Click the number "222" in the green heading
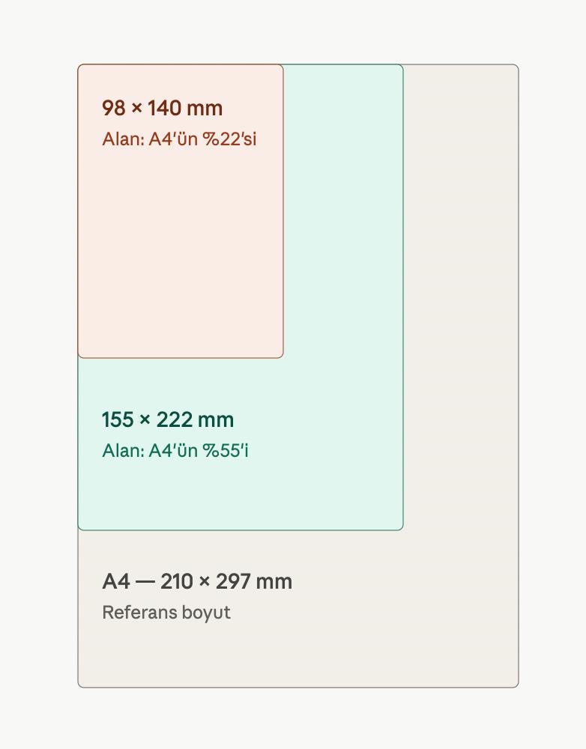The image size is (586, 749). pyautogui.click(x=175, y=420)
